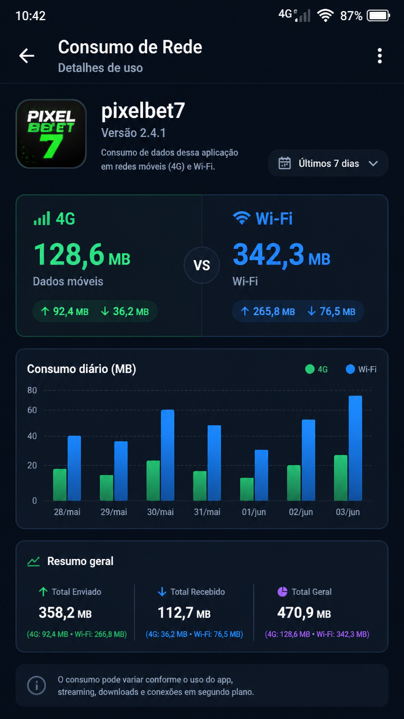Viewport: 404px width, 719px height.
Task: Select the 01/jun Wi-Fi bar
Action: pyautogui.click(x=261, y=475)
